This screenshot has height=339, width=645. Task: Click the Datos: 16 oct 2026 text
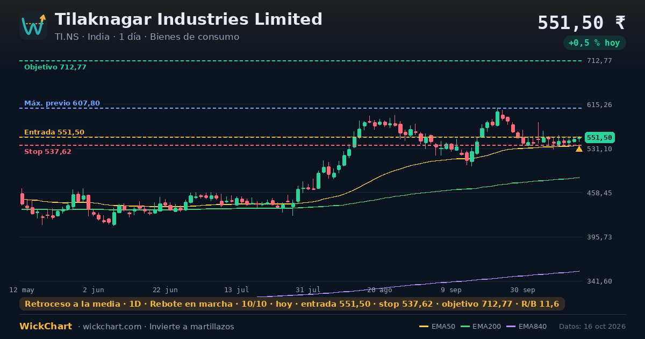point(592,327)
